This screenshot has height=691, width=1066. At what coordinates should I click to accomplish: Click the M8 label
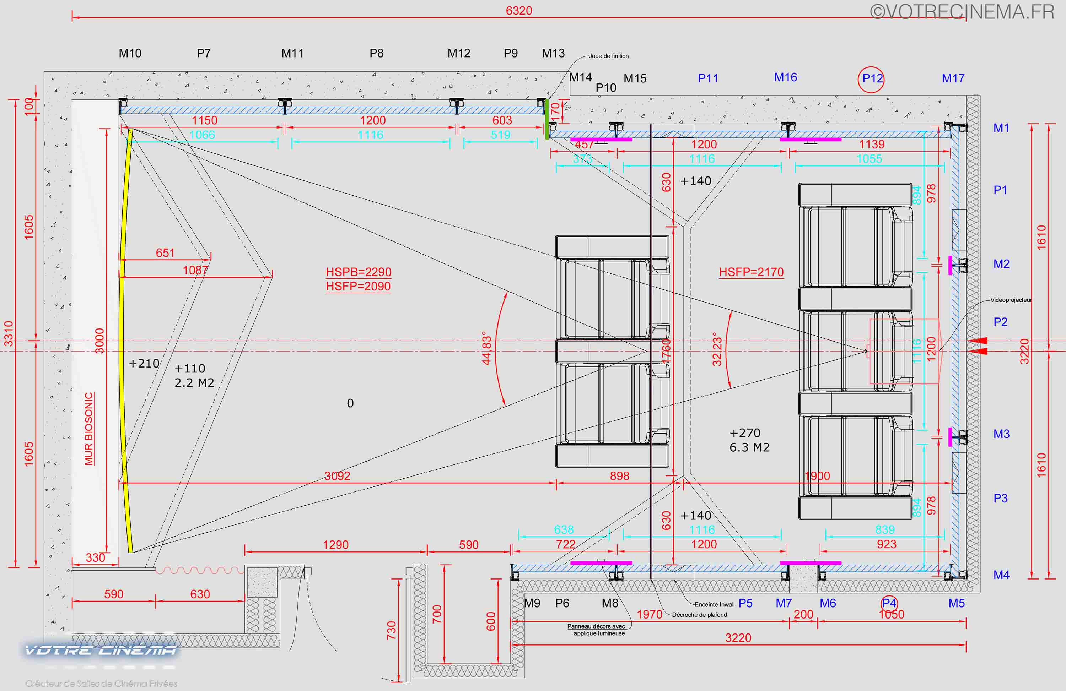610,603
